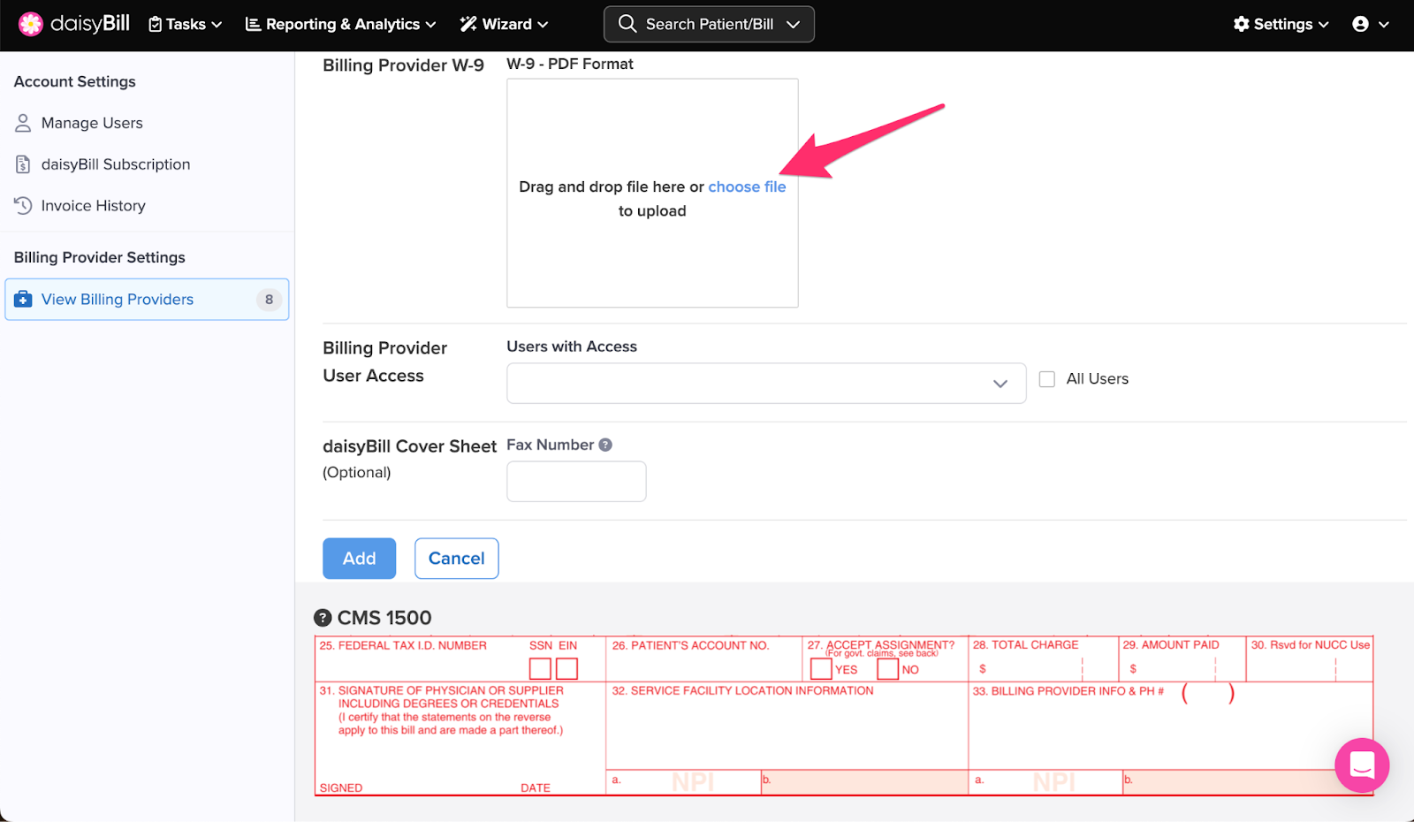Click the Wizard wand icon
1414x822 pixels.
(468, 24)
